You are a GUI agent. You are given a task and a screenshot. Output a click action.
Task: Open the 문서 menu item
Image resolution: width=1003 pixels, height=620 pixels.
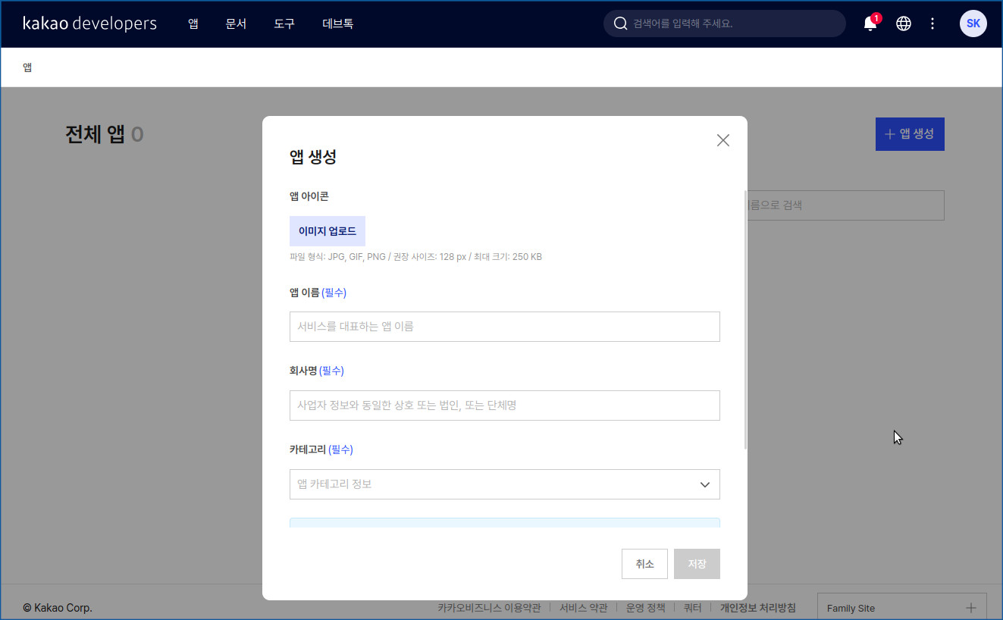(x=236, y=23)
